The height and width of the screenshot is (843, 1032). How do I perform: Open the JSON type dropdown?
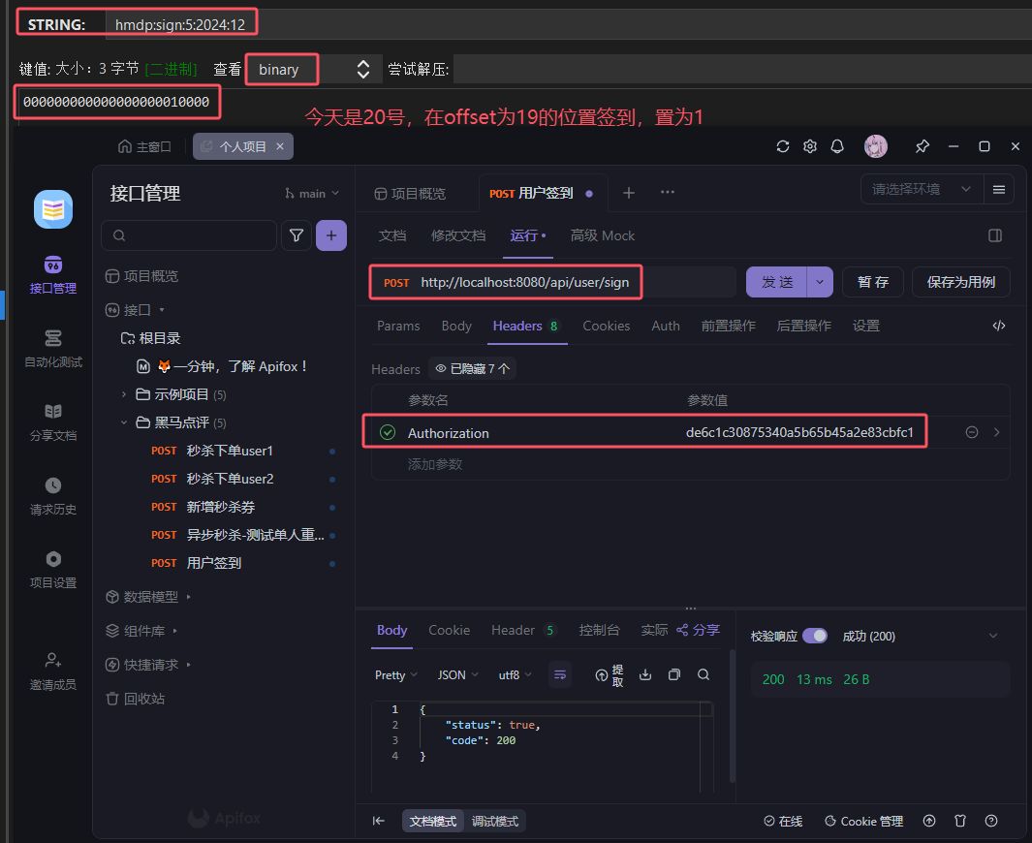457,675
